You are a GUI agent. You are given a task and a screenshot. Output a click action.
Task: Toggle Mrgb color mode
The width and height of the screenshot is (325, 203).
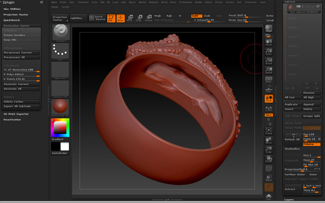(158, 16)
